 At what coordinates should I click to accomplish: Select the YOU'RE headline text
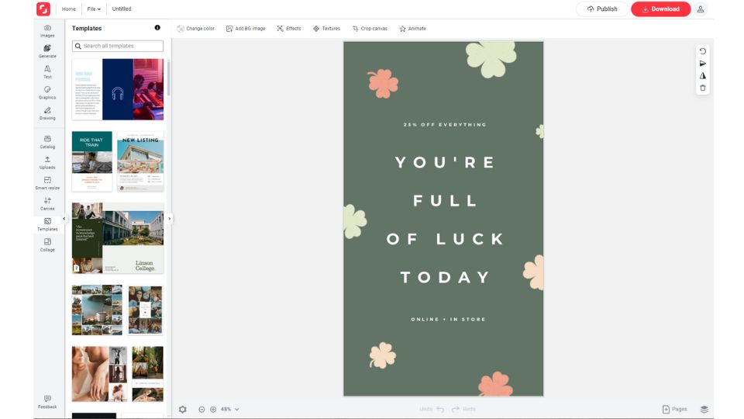[445, 162]
